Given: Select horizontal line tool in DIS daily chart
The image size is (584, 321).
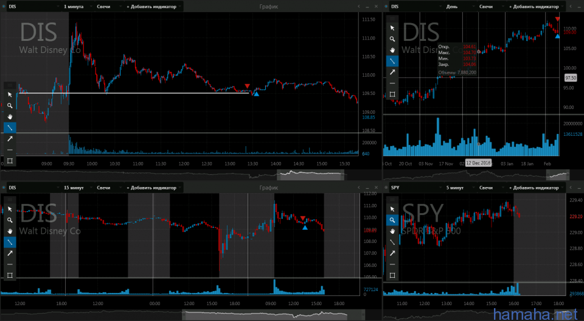Looking at the screenshot, I should (392, 83).
